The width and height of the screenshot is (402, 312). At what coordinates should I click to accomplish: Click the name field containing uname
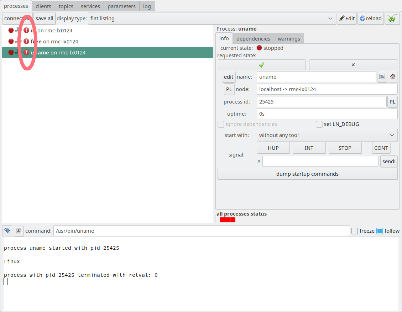pyautogui.click(x=317, y=77)
